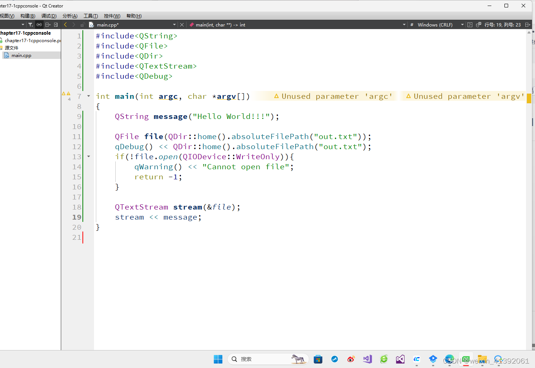This screenshot has width=535, height=368.
Task: Click the Go Back navigation arrow
Action: [65, 25]
